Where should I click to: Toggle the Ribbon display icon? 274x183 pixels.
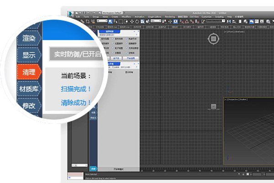click(251, 21)
